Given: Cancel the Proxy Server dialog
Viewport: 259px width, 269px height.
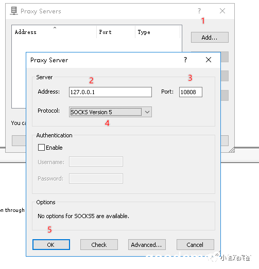Looking at the screenshot, I should 195,245.
